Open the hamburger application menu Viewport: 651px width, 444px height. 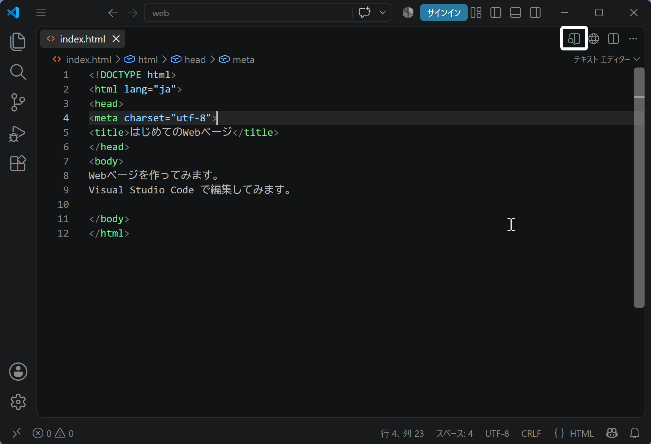coord(41,13)
